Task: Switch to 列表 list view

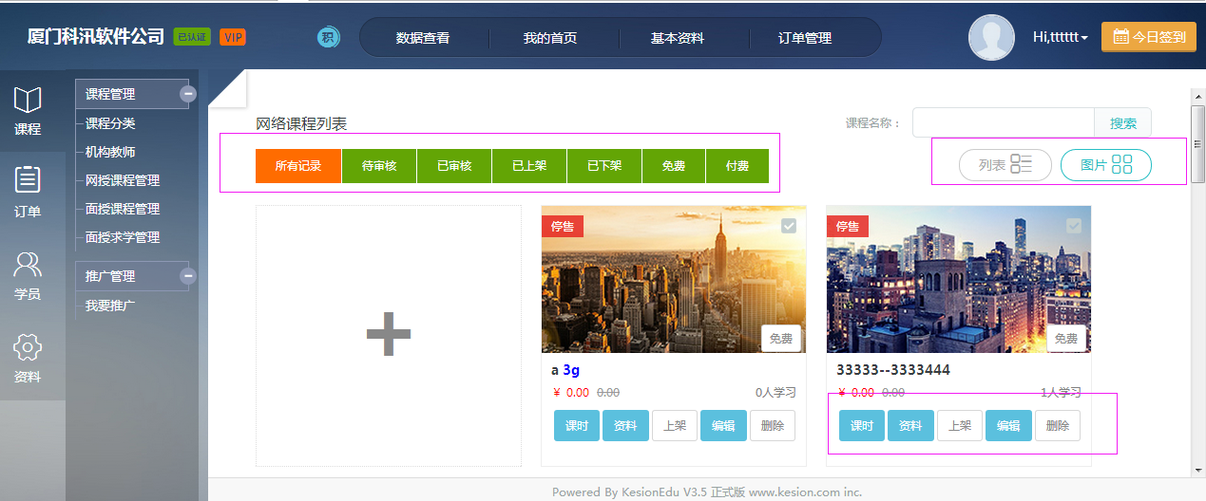Action: (1005, 165)
